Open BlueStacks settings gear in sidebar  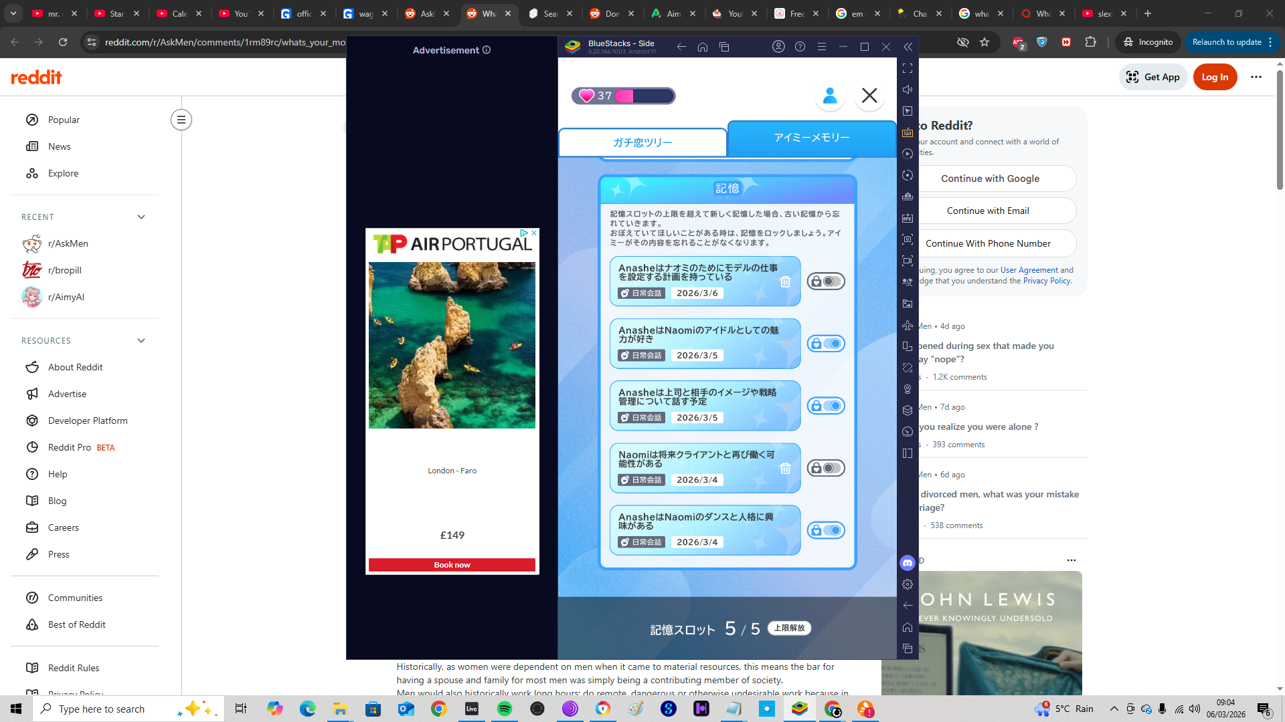pyautogui.click(x=908, y=584)
